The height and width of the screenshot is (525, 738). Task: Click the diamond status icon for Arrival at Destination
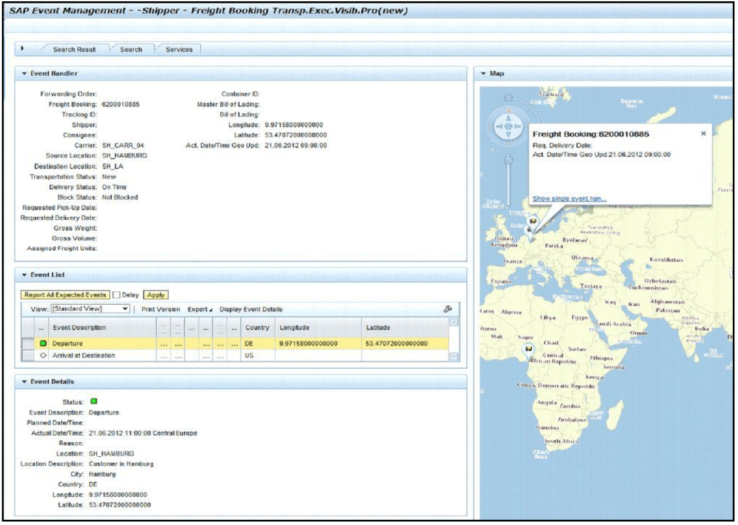click(42, 356)
